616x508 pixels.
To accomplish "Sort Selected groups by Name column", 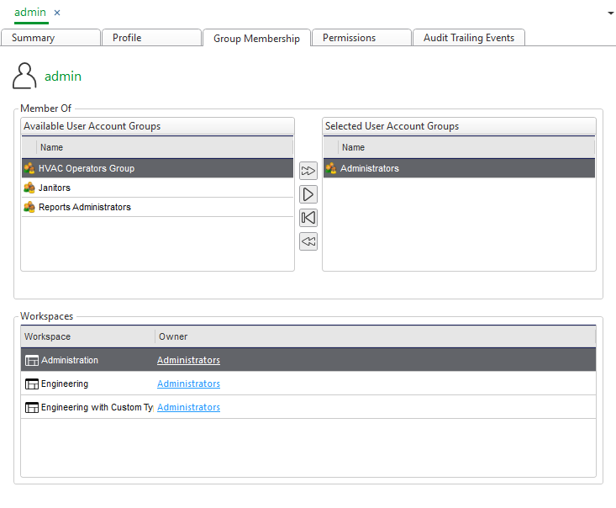I will click(x=466, y=147).
